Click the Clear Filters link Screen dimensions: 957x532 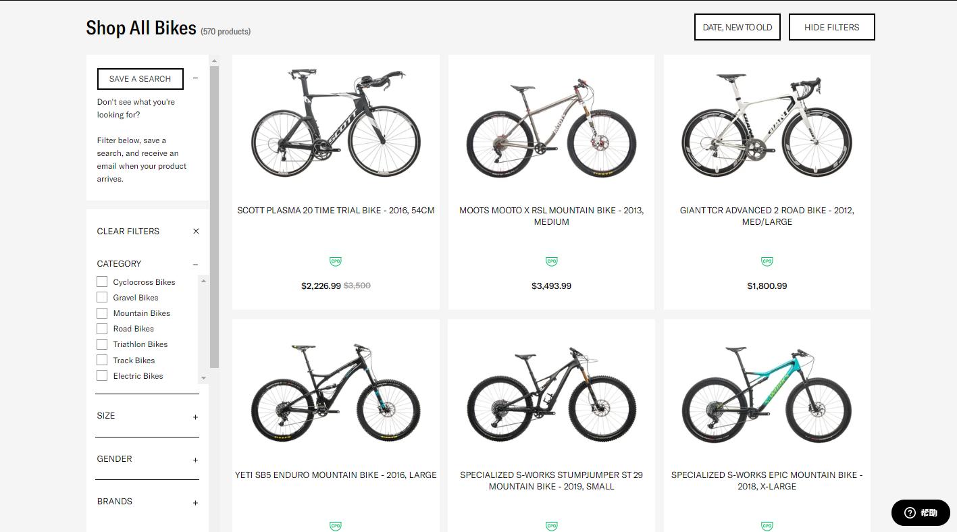click(x=128, y=231)
